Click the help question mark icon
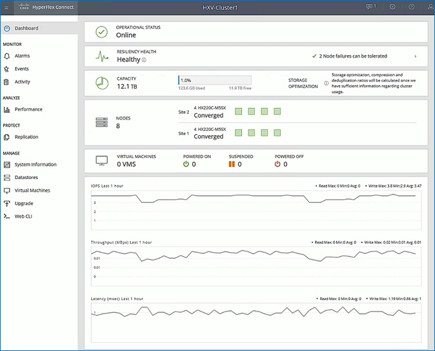This screenshot has width=435, height=351. pos(412,6)
